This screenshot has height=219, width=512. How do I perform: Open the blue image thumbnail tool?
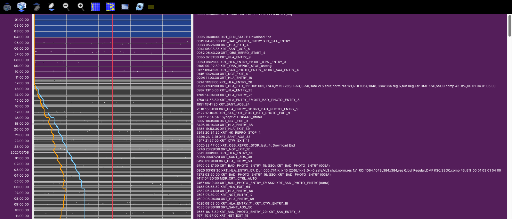click(125, 7)
